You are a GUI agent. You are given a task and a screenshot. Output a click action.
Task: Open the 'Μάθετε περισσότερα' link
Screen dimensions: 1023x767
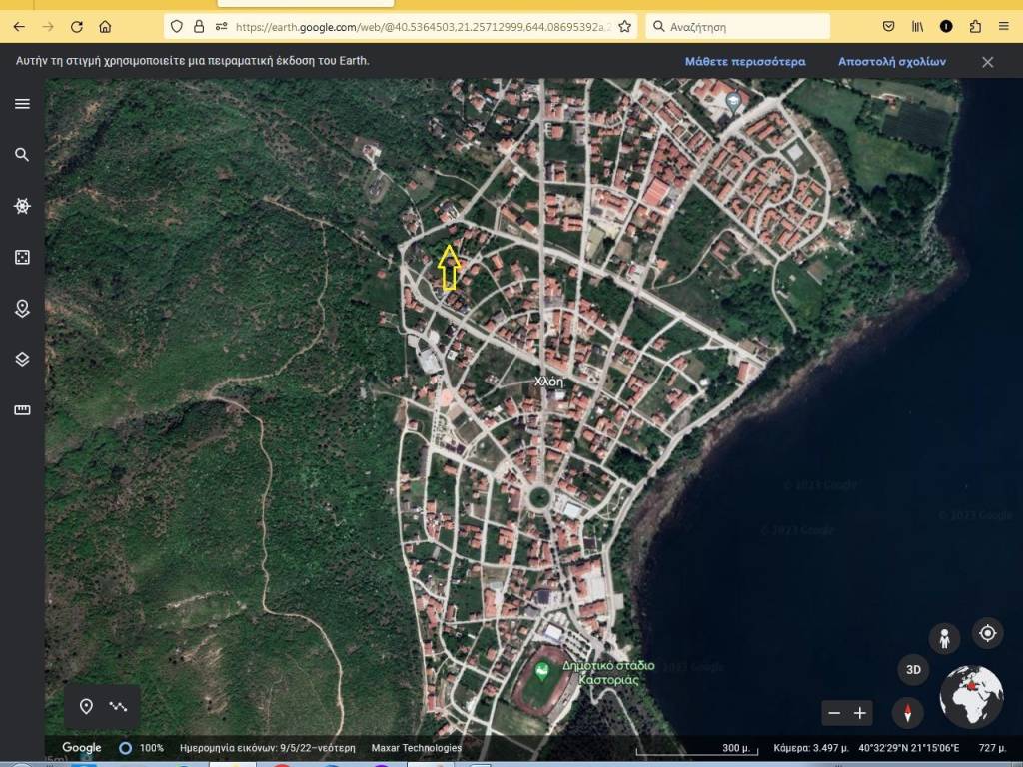click(744, 61)
